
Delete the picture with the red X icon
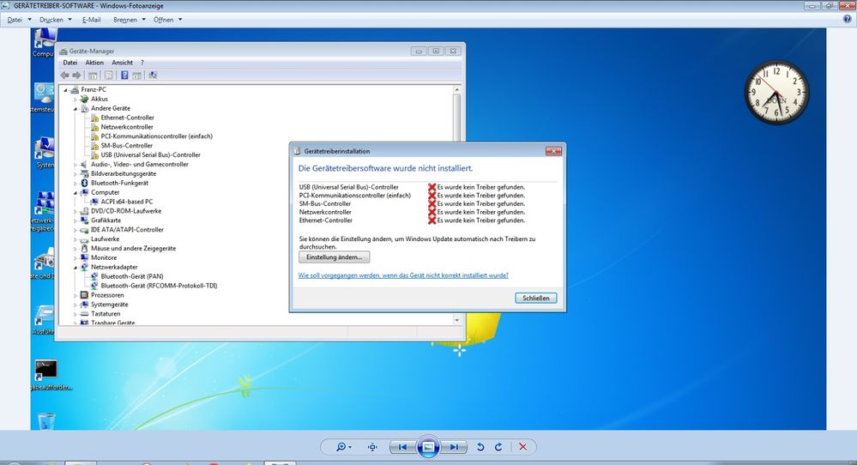pos(523,447)
